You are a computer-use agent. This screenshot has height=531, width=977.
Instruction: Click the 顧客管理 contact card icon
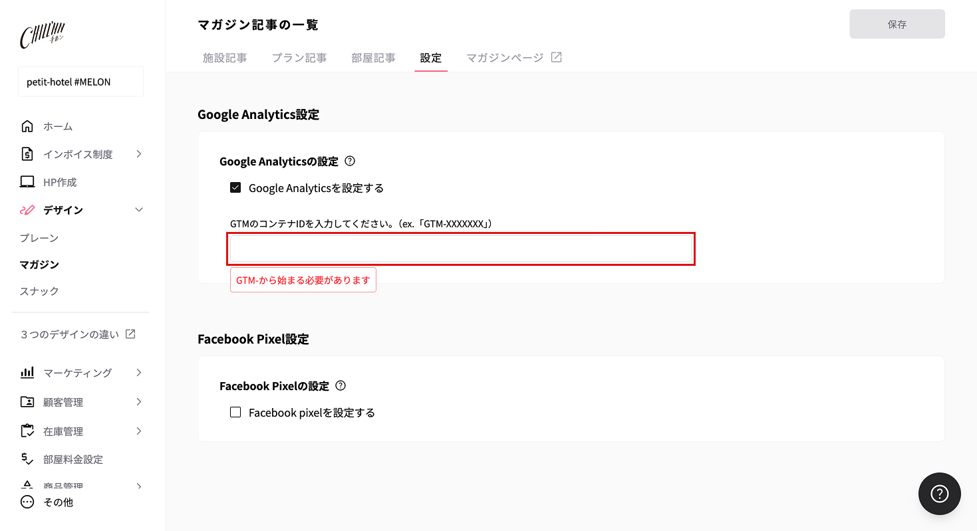pos(27,402)
